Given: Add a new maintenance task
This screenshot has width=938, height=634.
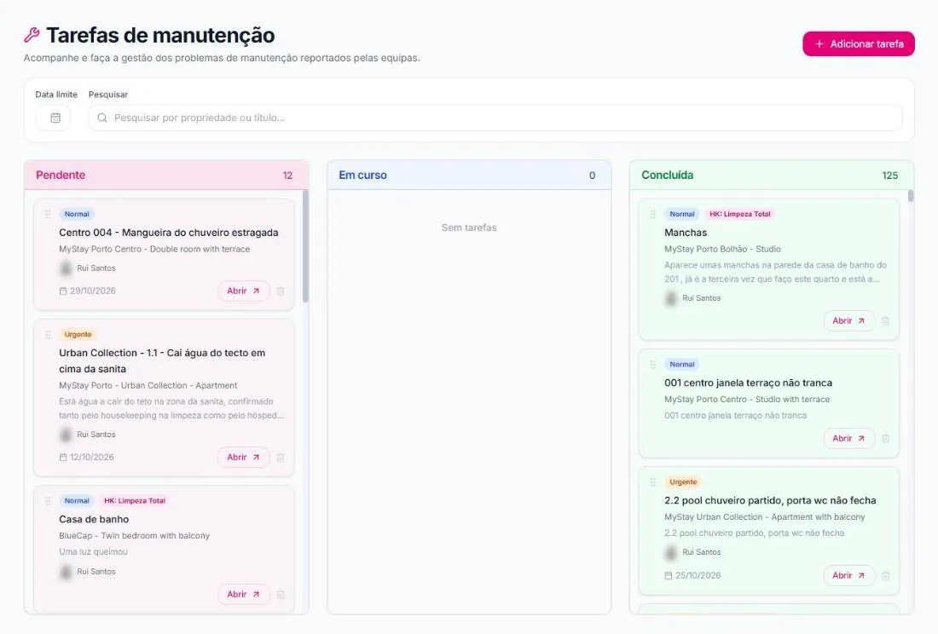Looking at the screenshot, I should (859, 44).
